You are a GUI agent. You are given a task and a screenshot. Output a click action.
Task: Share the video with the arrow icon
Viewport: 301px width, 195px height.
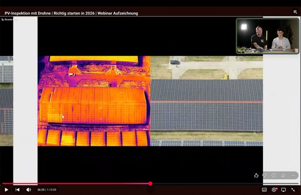pyautogui.click(x=283, y=175)
